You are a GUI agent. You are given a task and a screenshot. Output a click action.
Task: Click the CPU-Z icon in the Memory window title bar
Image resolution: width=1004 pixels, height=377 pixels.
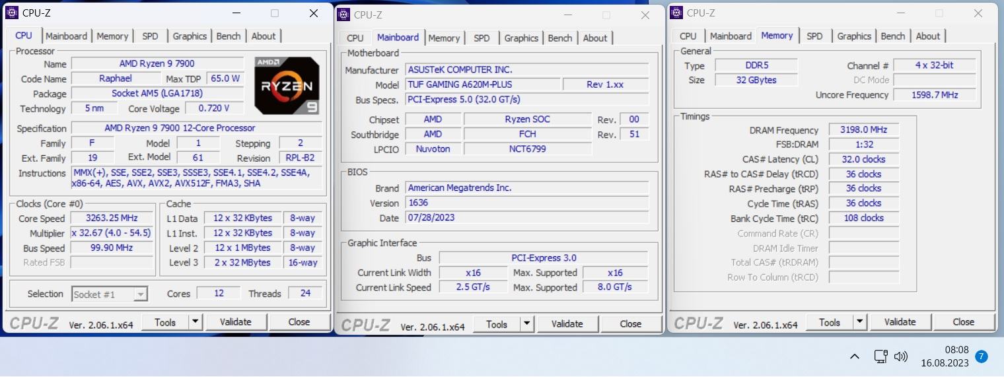tap(676, 13)
